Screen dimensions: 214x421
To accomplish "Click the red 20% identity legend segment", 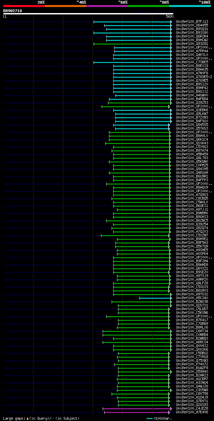I will click(24, 6).
